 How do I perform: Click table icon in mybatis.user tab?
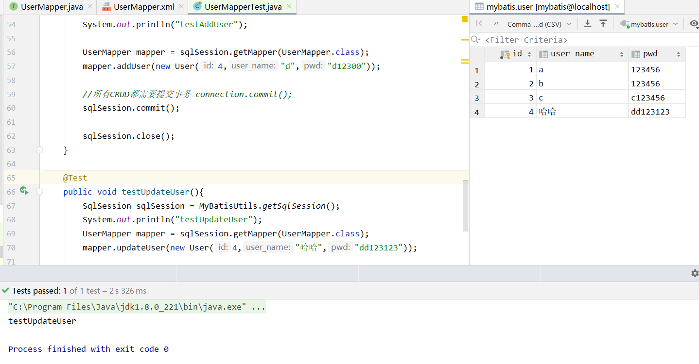[479, 7]
